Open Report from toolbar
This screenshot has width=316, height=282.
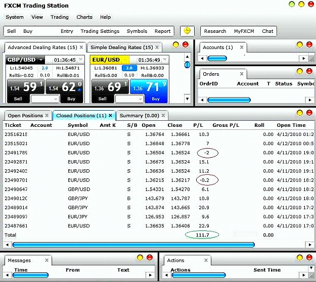pyautogui.click(x=162, y=31)
